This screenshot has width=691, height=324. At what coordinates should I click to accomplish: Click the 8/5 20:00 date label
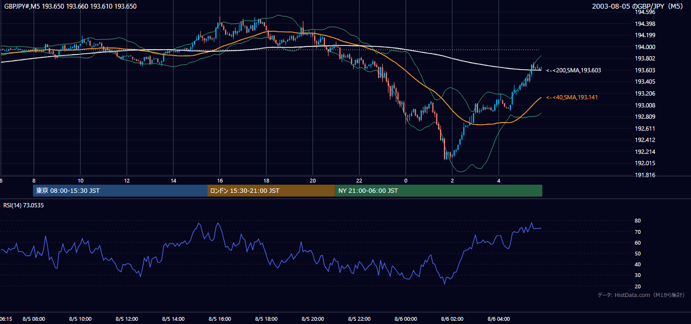click(x=313, y=319)
